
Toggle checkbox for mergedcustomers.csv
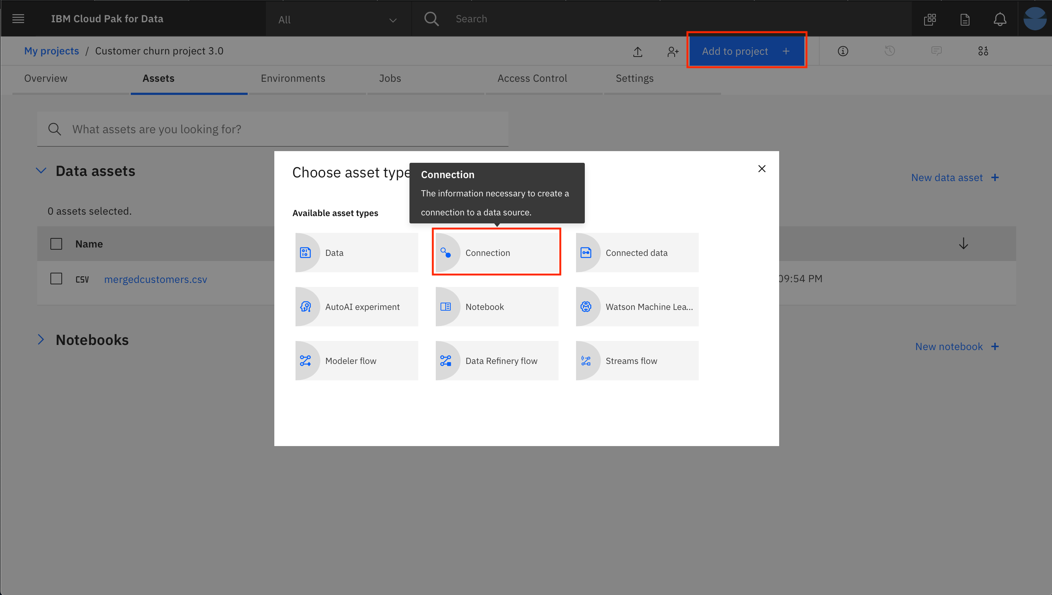point(56,280)
